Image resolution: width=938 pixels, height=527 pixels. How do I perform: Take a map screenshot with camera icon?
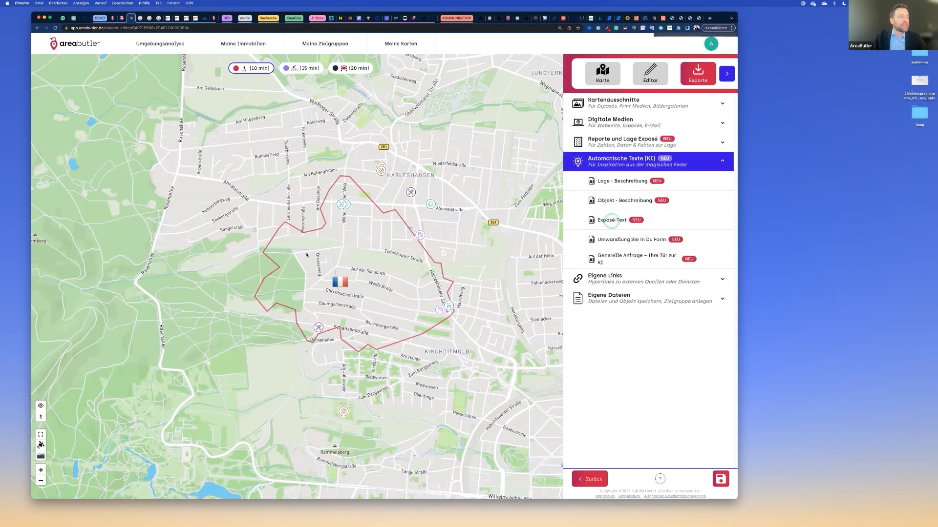click(x=41, y=456)
